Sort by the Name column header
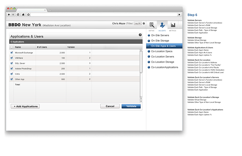The width and height of the screenshot is (242, 156). [x=18, y=47]
